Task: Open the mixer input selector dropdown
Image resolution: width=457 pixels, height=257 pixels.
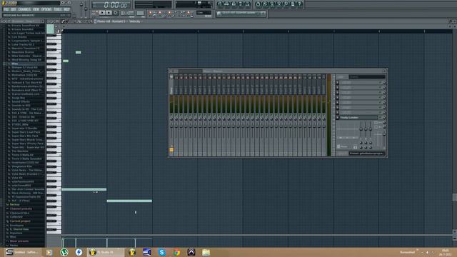Action: 367,76
